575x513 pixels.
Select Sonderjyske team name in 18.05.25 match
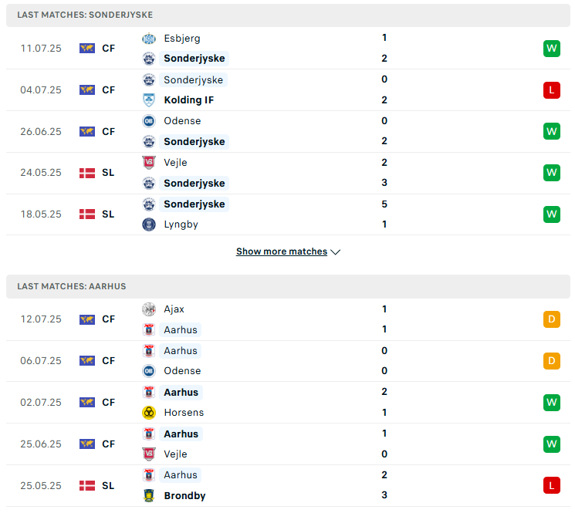click(194, 204)
